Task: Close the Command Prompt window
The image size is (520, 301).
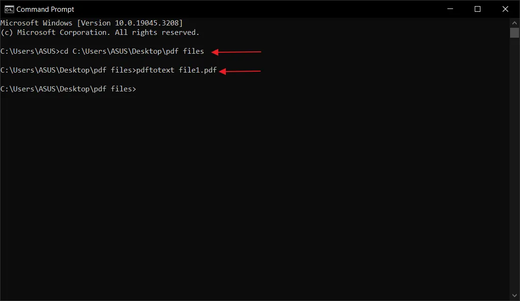Action: click(504, 9)
